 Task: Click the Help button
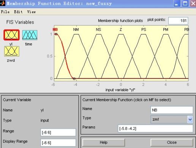coord(104,142)
